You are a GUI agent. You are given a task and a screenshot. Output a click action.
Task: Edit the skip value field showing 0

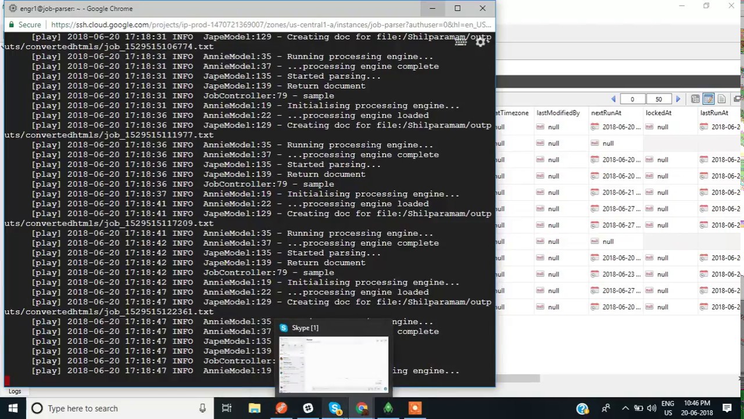pos(632,100)
